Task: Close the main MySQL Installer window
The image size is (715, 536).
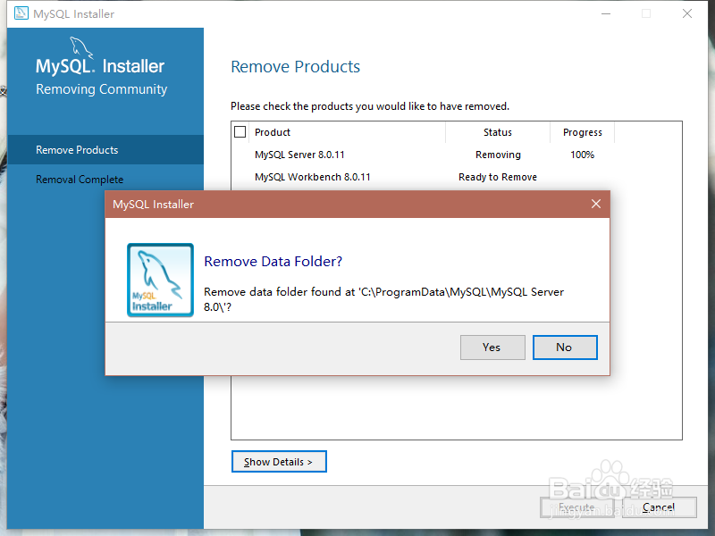Action: (x=687, y=13)
